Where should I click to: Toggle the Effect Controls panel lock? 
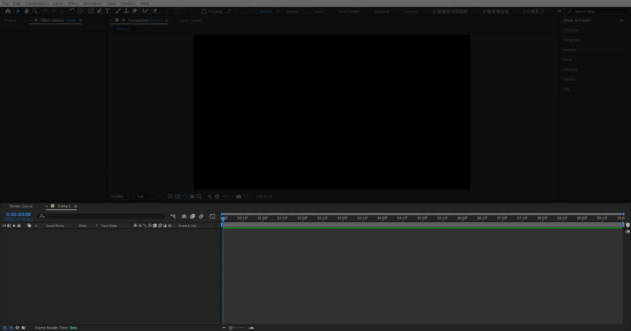(x=36, y=20)
